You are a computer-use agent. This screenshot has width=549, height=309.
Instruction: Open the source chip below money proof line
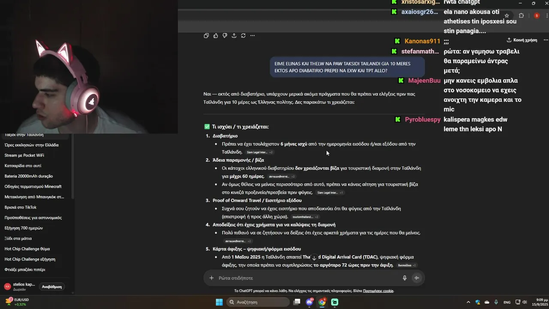(x=238, y=241)
